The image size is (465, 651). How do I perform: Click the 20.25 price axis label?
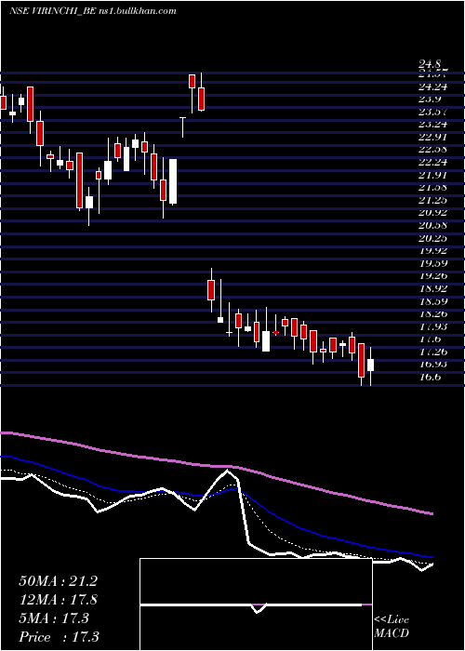(432, 238)
